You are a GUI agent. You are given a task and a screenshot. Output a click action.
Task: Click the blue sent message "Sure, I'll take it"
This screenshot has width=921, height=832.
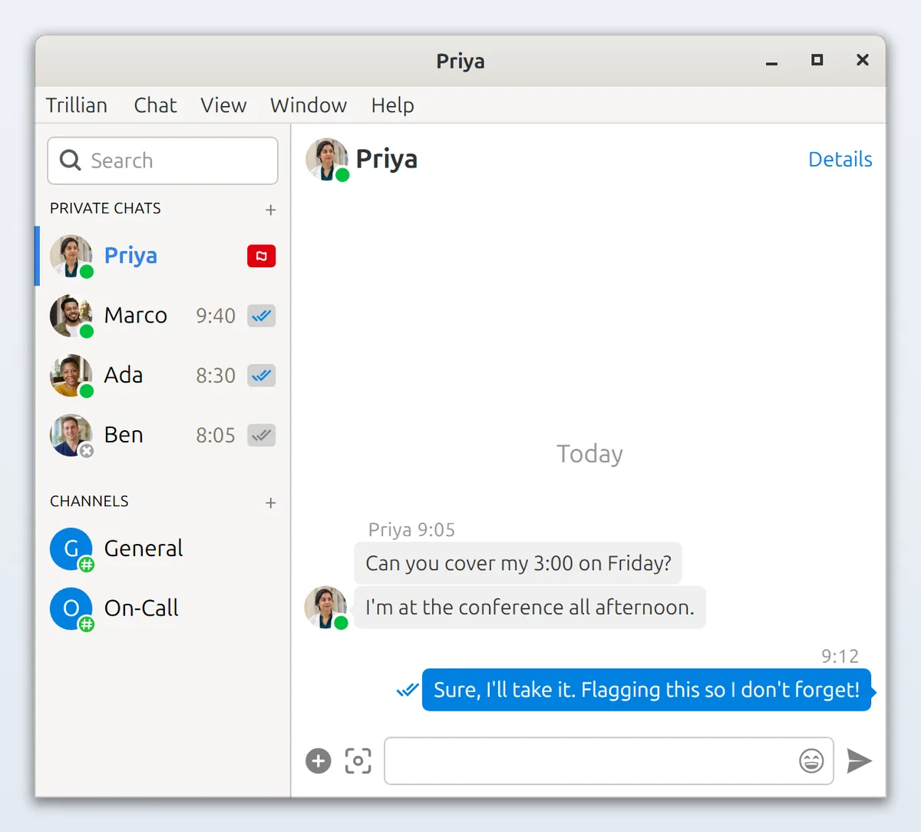[647, 690]
